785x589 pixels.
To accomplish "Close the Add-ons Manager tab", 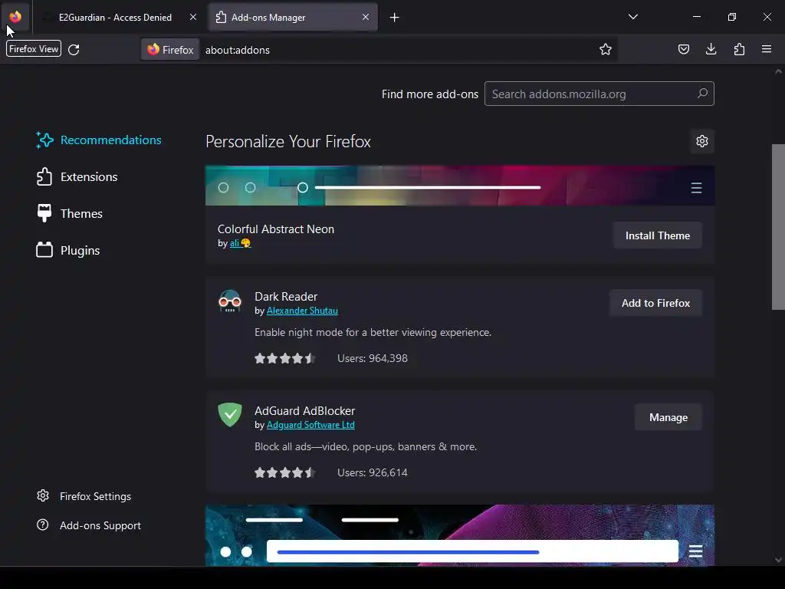I will [x=366, y=17].
